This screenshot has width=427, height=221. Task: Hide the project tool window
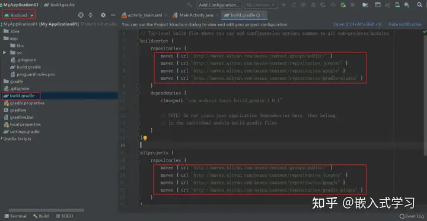(x=113, y=15)
